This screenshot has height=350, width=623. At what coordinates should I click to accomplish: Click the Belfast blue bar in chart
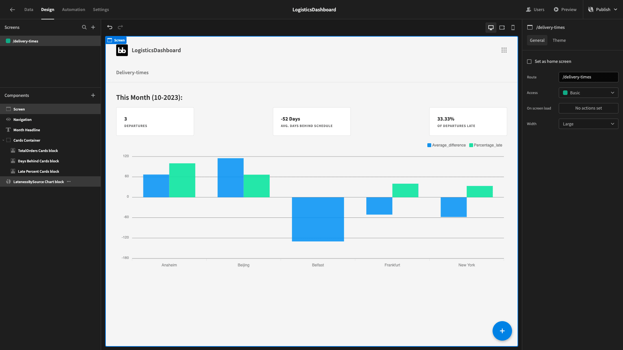click(x=318, y=219)
